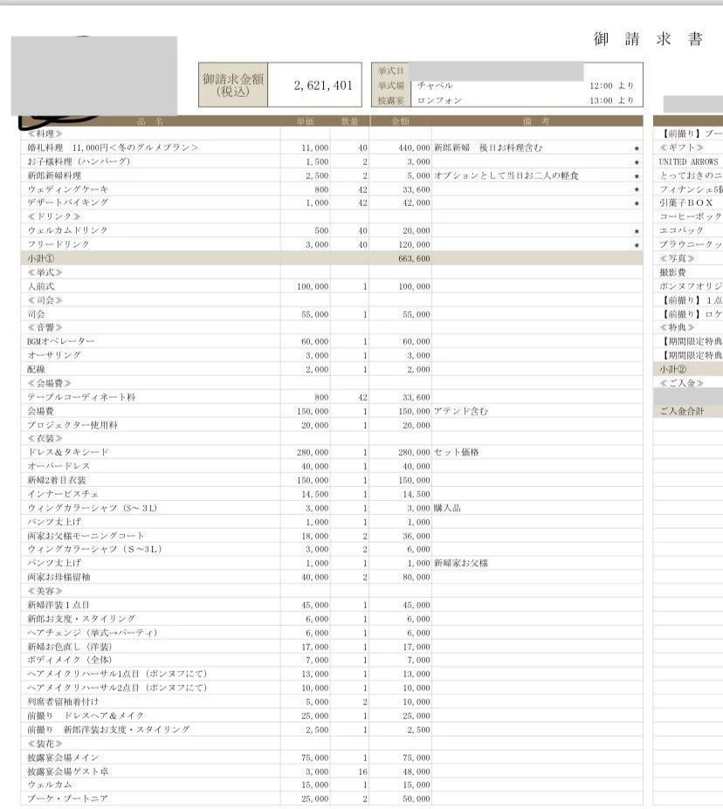
Task: Click the デザートバイキング item name
Action: pyautogui.click(x=68, y=202)
